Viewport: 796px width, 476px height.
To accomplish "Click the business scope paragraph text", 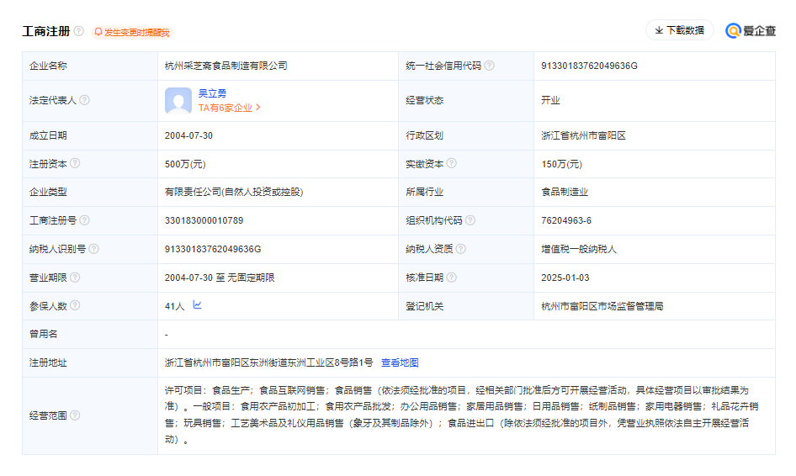I will coord(461,415).
